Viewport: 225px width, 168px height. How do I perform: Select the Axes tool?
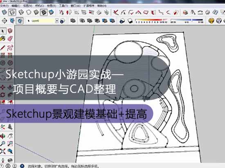coord(3,127)
